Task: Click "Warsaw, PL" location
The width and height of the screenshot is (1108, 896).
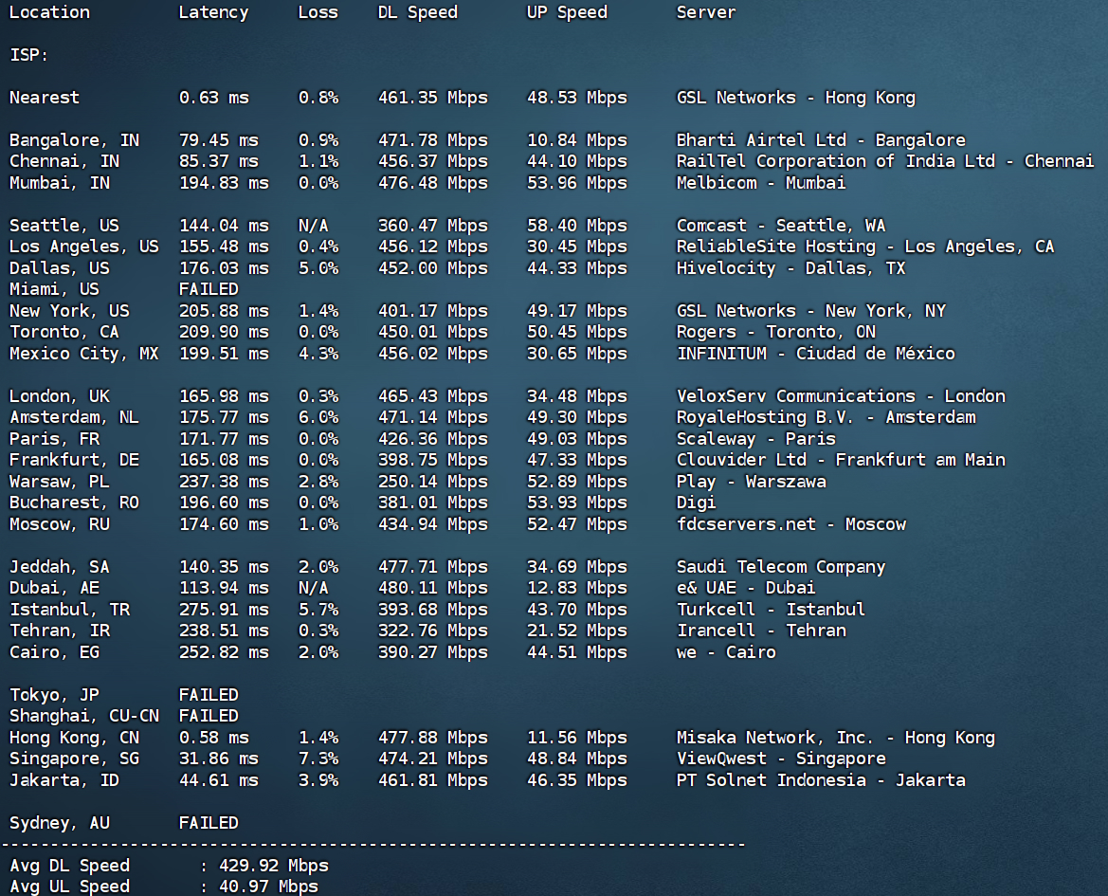Action: pyautogui.click(x=60, y=482)
